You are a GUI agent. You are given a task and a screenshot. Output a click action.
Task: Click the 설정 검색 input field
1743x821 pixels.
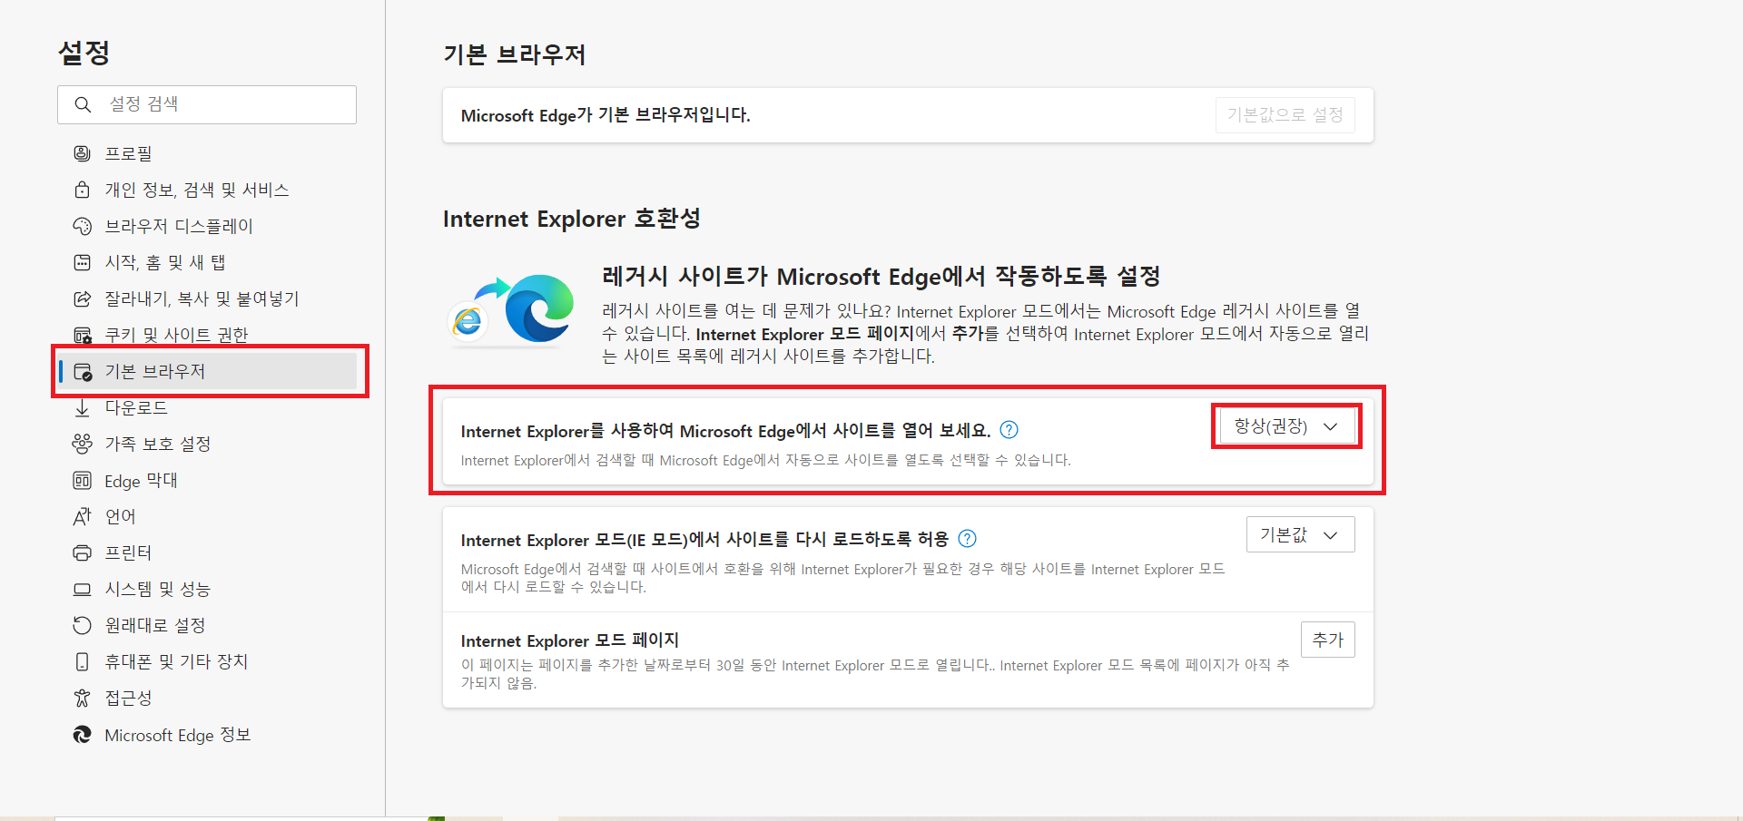tap(207, 104)
